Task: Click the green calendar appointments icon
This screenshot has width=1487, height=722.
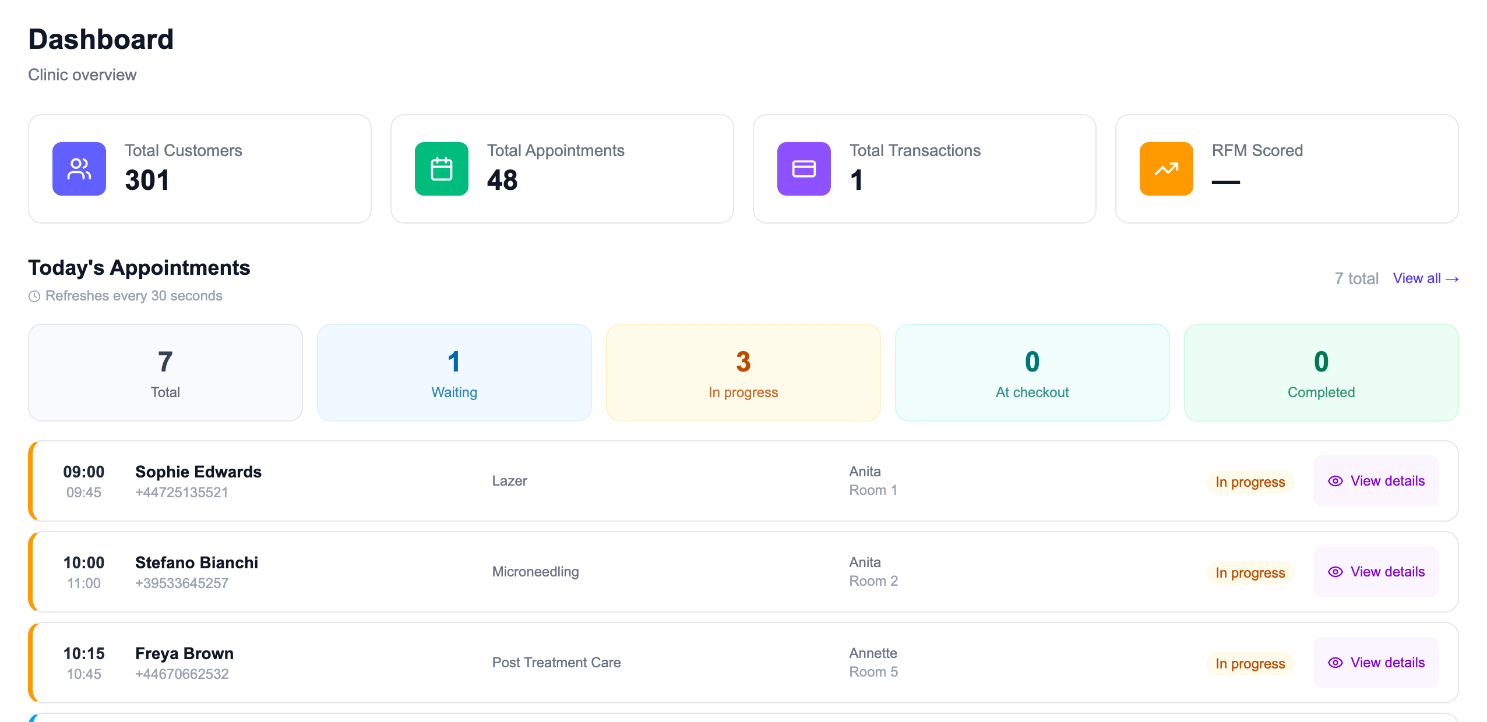Action: point(442,169)
